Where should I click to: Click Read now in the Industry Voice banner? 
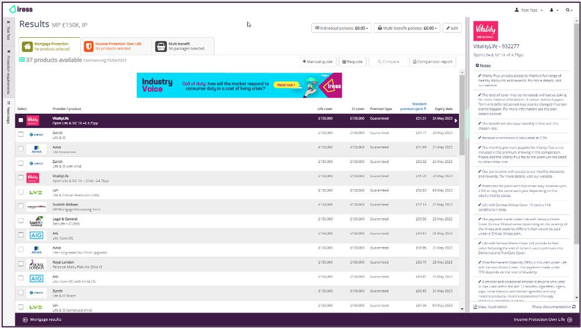point(286,85)
